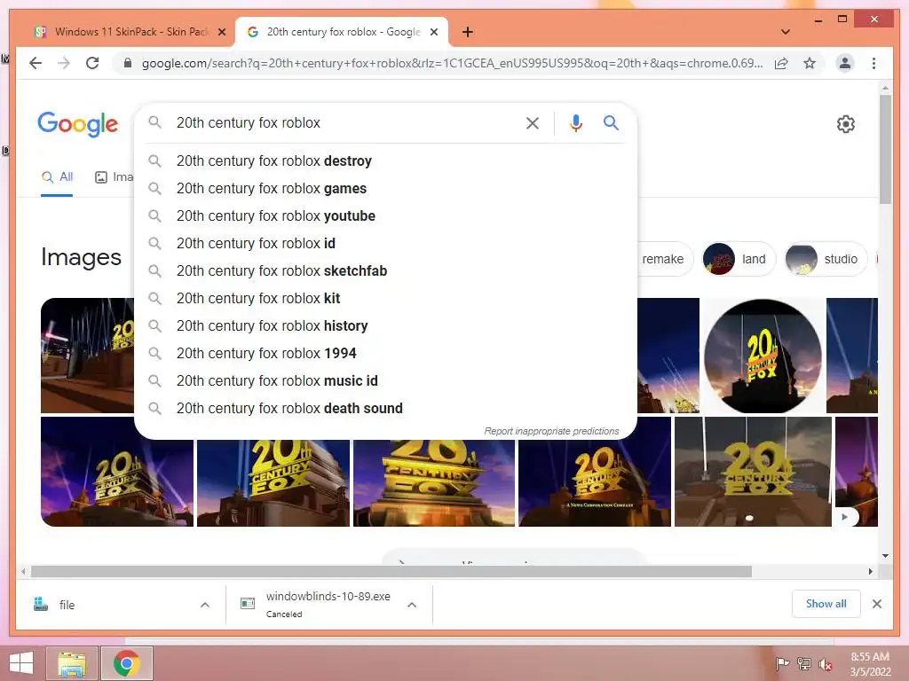Screen dimensions: 909x681
Task: Click the image row next arrow
Action: pyautogui.click(x=845, y=517)
